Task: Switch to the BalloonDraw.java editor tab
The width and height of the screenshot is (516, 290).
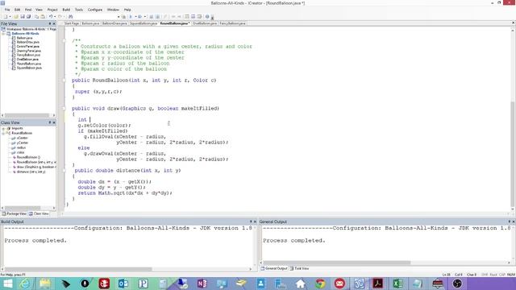Action: click(x=114, y=23)
